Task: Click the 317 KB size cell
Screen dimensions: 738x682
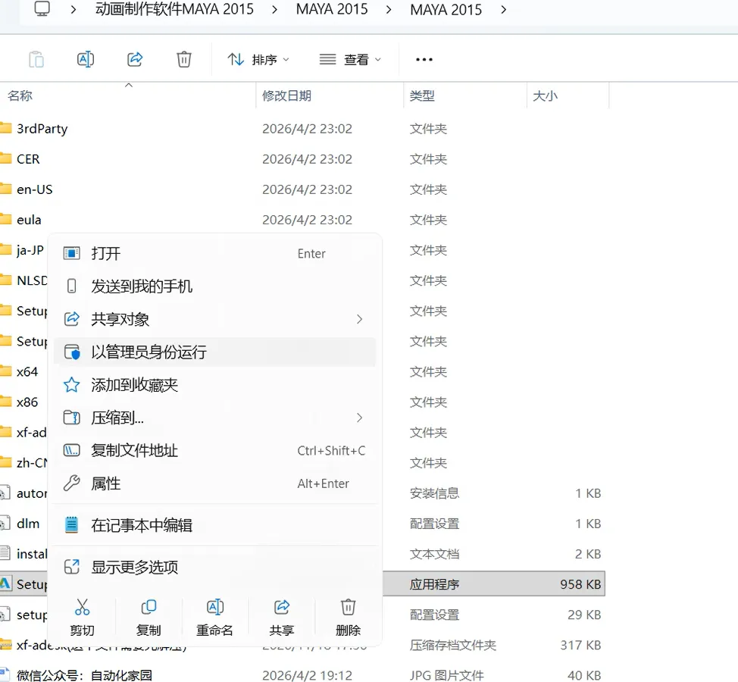Action: coord(580,646)
